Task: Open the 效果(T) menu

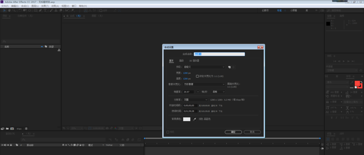Action: coord(44,6)
